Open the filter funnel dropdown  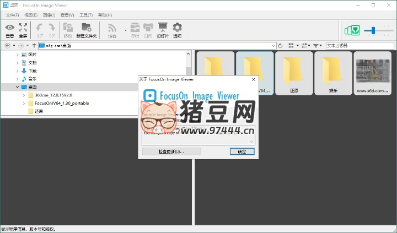tap(318, 46)
